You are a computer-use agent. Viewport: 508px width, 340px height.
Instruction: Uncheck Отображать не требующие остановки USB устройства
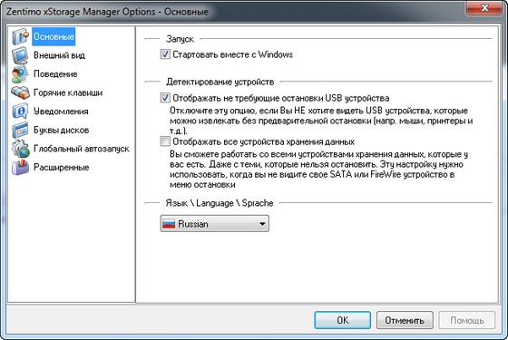click(x=165, y=98)
